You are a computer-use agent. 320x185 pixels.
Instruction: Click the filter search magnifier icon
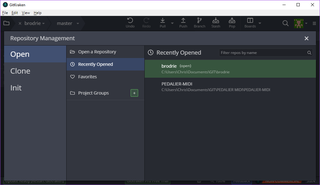click(x=309, y=53)
